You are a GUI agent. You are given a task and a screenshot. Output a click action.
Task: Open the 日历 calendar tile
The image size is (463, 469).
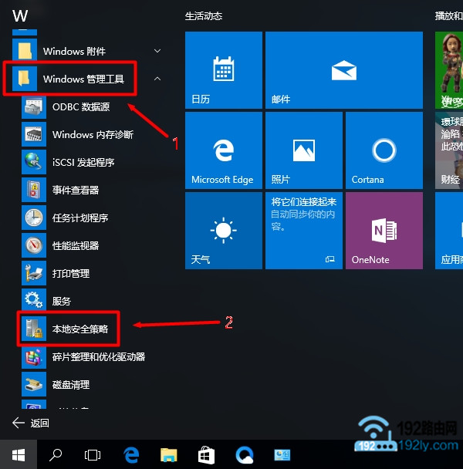tap(224, 70)
